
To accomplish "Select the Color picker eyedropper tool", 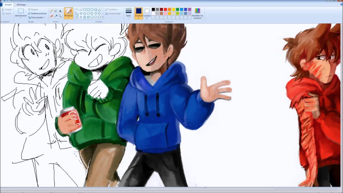I will coord(56,16).
